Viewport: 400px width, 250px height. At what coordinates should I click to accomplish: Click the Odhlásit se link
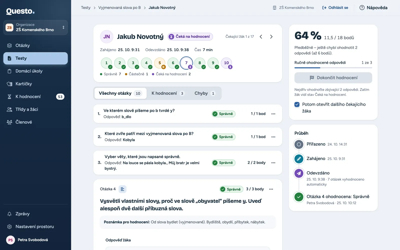click(335, 8)
